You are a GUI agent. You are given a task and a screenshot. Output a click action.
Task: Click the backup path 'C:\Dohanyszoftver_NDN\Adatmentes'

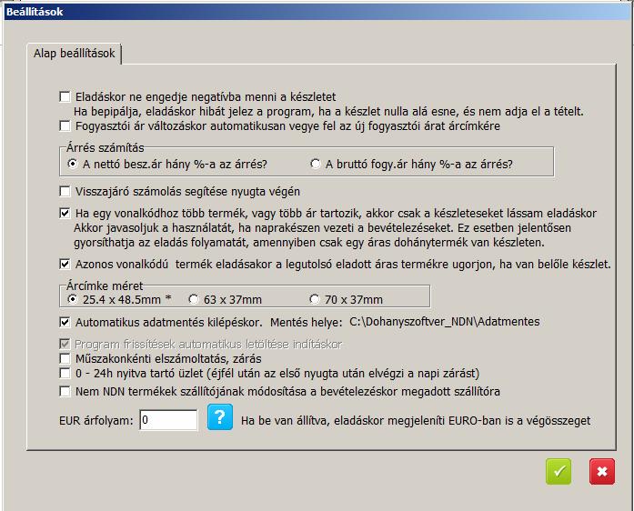(445, 321)
